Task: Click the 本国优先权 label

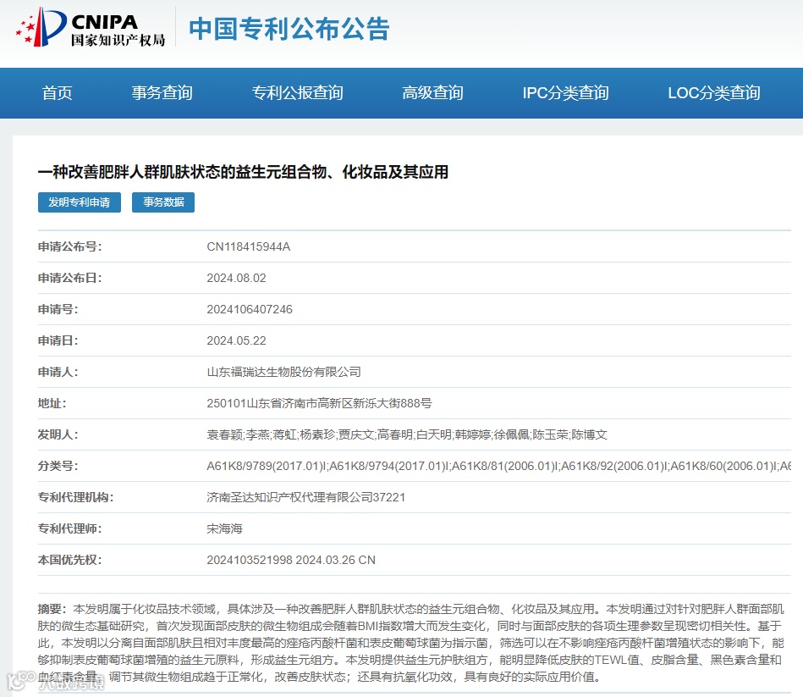Action: [69, 560]
